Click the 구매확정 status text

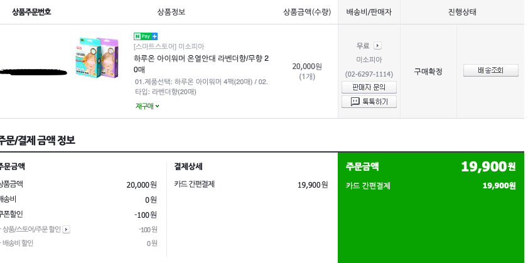(428, 72)
